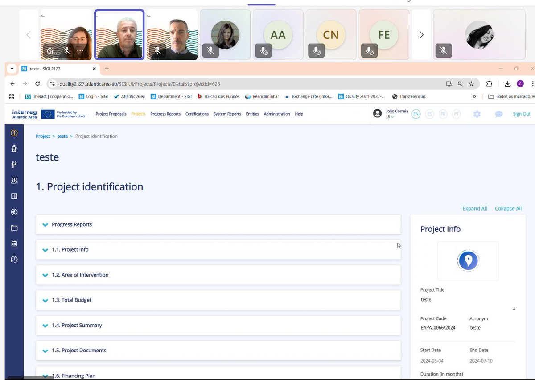Viewport: 535px width, 380px height.
Task: Open the tab search dropdown arrow
Action: (x=12, y=69)
